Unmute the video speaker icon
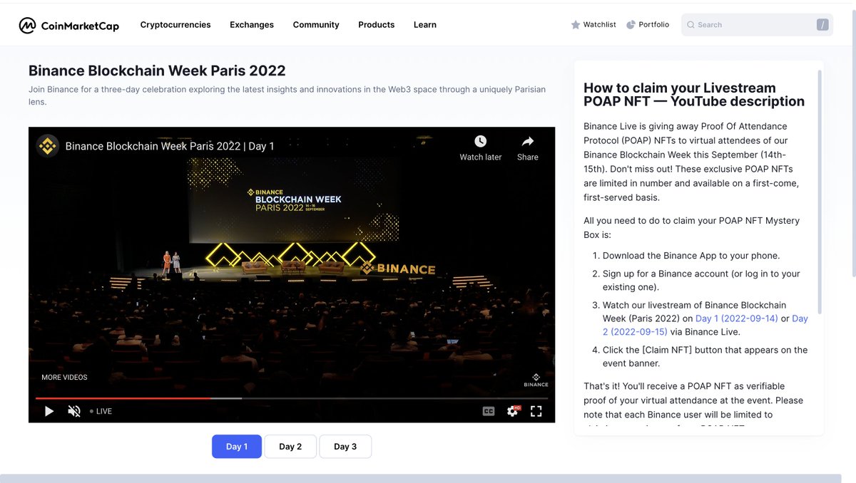The image size is (856, 483). (74, 411)
